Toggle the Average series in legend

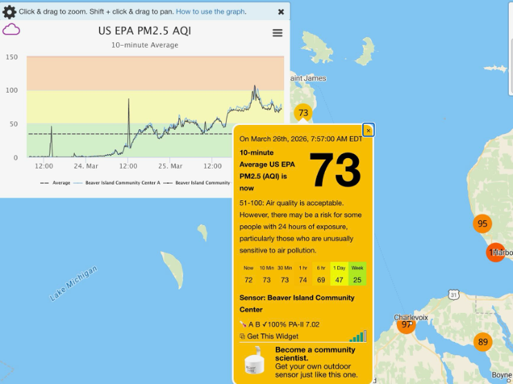click(x=55, y=183)
